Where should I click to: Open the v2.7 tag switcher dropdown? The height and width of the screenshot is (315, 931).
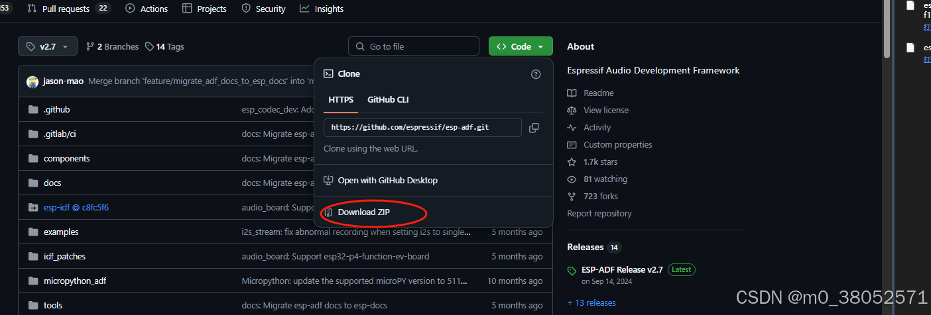(48, 46)
